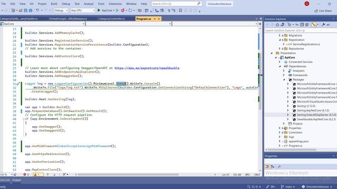The width and height of the screenshot is (337, 189).
Task: Expand the Migrations folder
Action: click(x=280, y=35)
